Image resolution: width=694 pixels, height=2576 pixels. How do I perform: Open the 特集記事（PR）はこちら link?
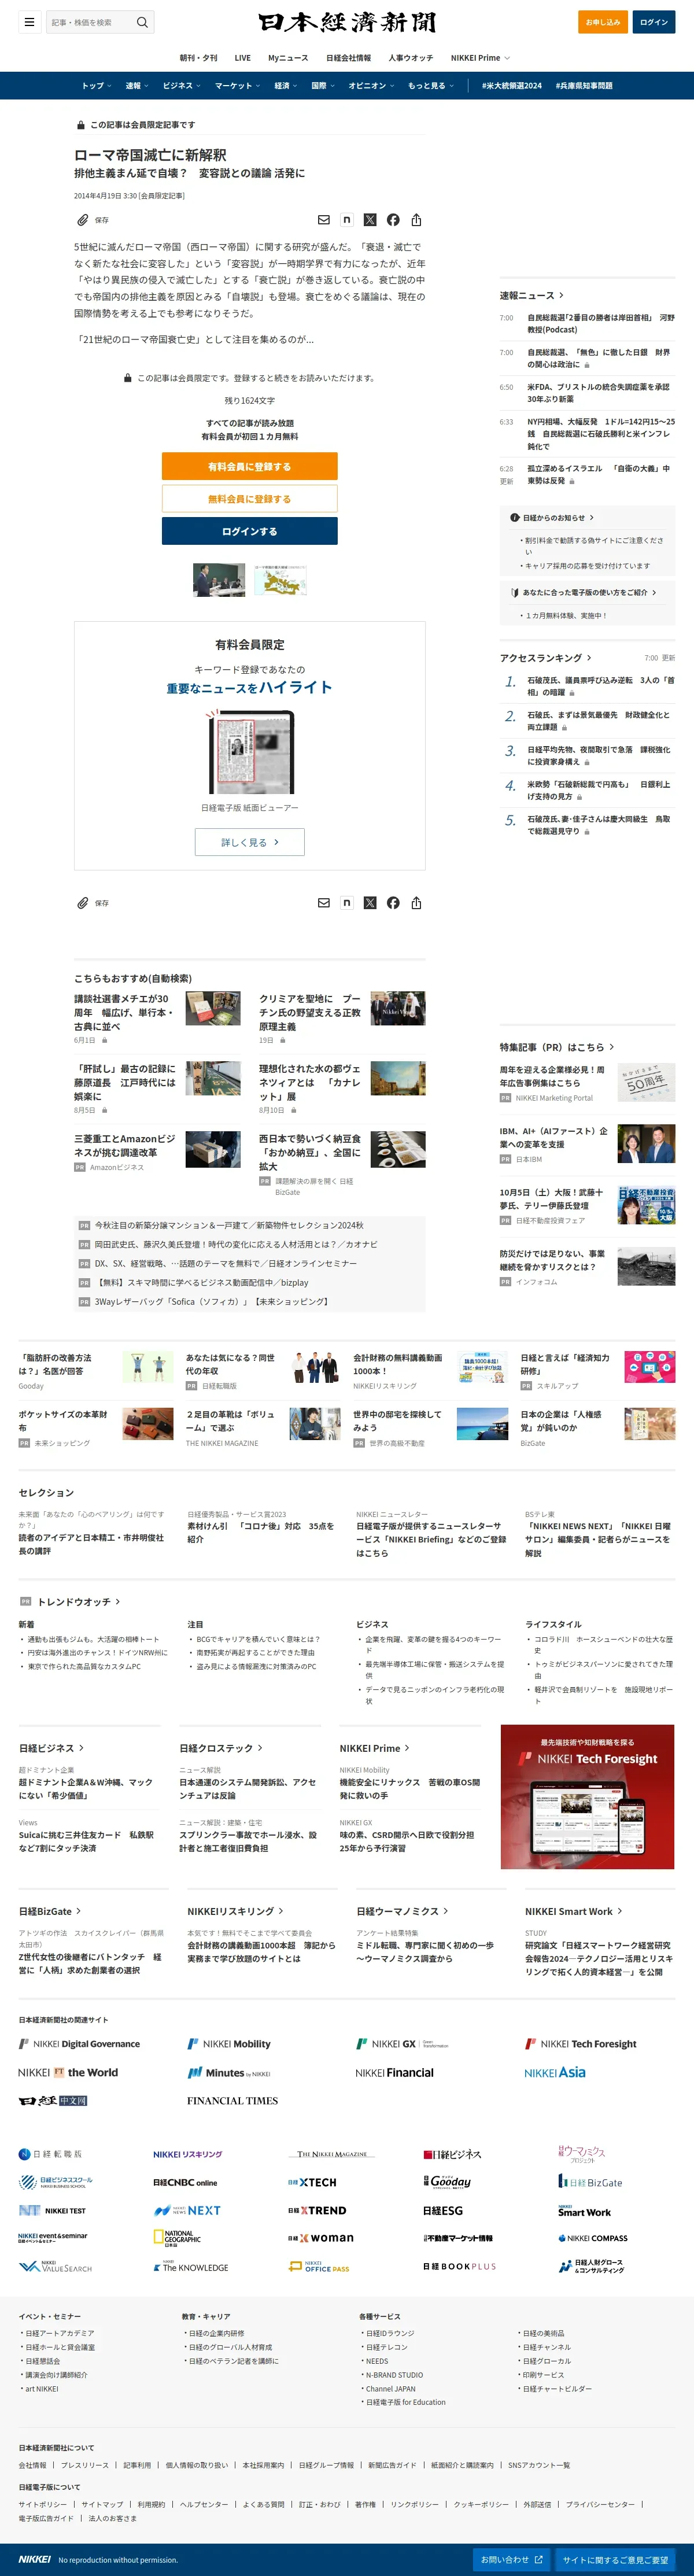pyautogui.click(x=557, y=1047)
